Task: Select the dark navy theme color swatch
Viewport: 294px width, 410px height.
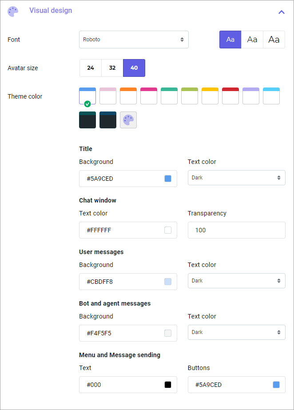Action: (107, 119)
